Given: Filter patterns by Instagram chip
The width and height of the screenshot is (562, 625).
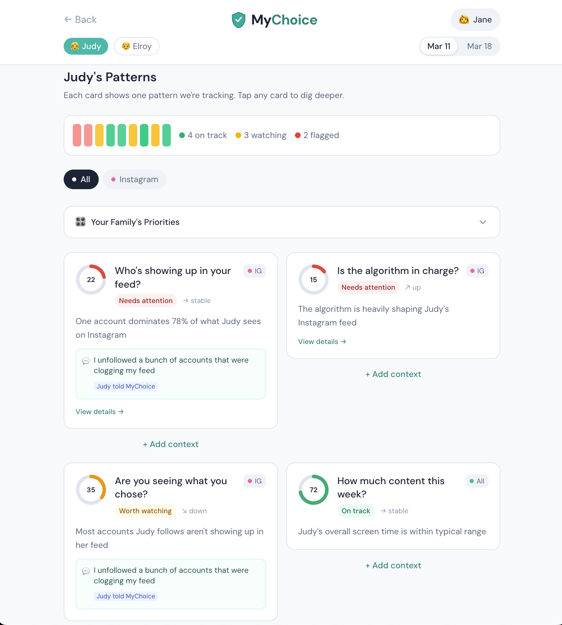Looking at the screenshot, I should [x=135, y=179].
